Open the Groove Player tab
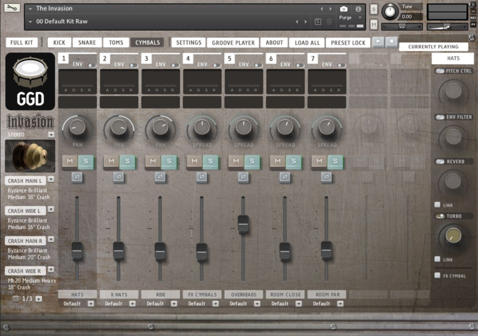Viewport: 478px width, 336px height. pos(233,43)
